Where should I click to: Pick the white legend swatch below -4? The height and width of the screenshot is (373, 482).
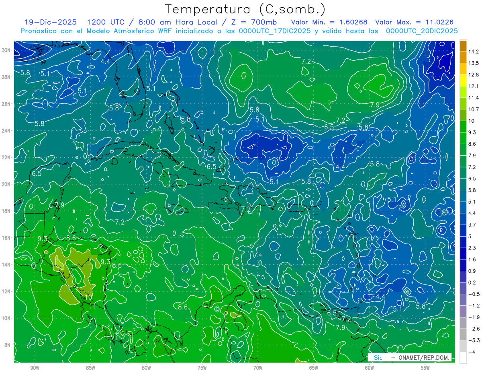tap(463, 358)
